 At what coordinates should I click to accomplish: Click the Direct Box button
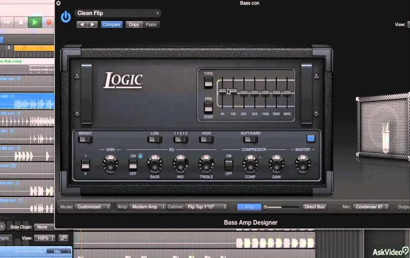tap(314, 207)
